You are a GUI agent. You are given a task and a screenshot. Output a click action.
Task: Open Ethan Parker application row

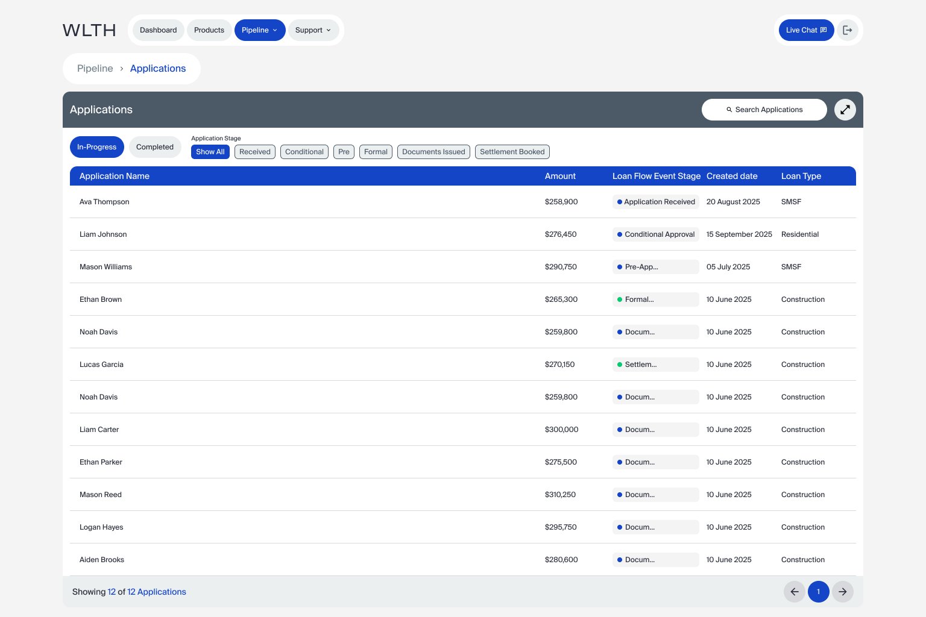click(463, 462)
